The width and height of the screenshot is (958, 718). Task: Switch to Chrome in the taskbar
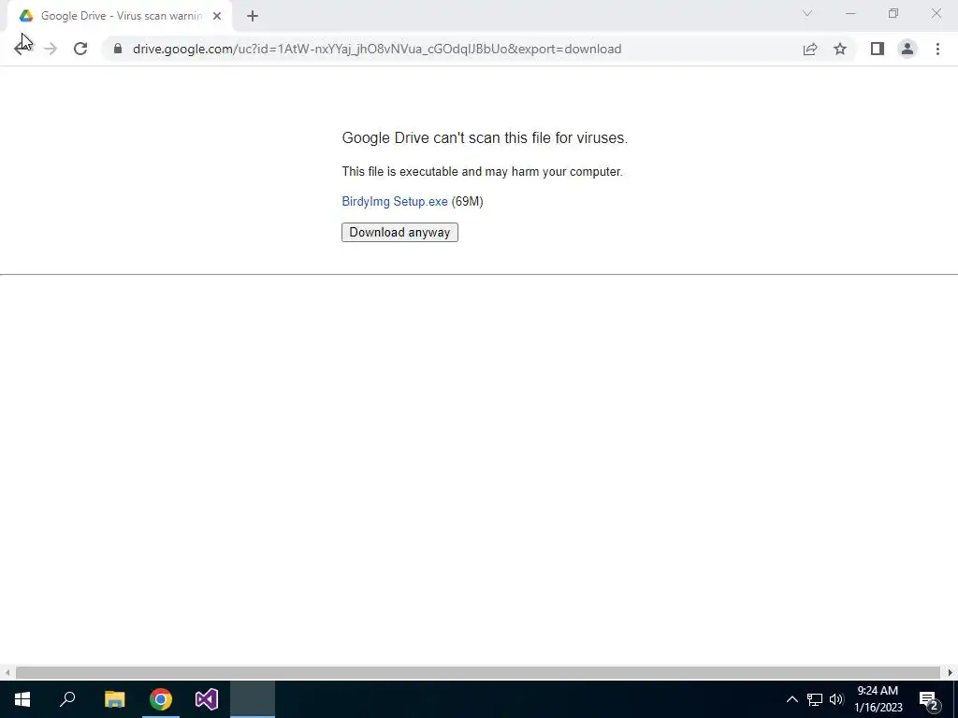click(x=161, y=699)
